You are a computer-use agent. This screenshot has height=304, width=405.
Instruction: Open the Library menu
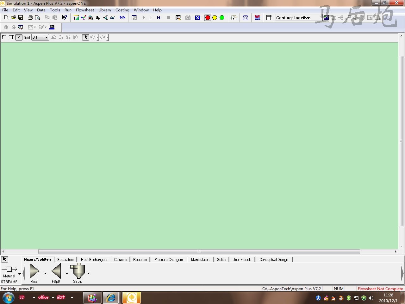pos(105,10)
